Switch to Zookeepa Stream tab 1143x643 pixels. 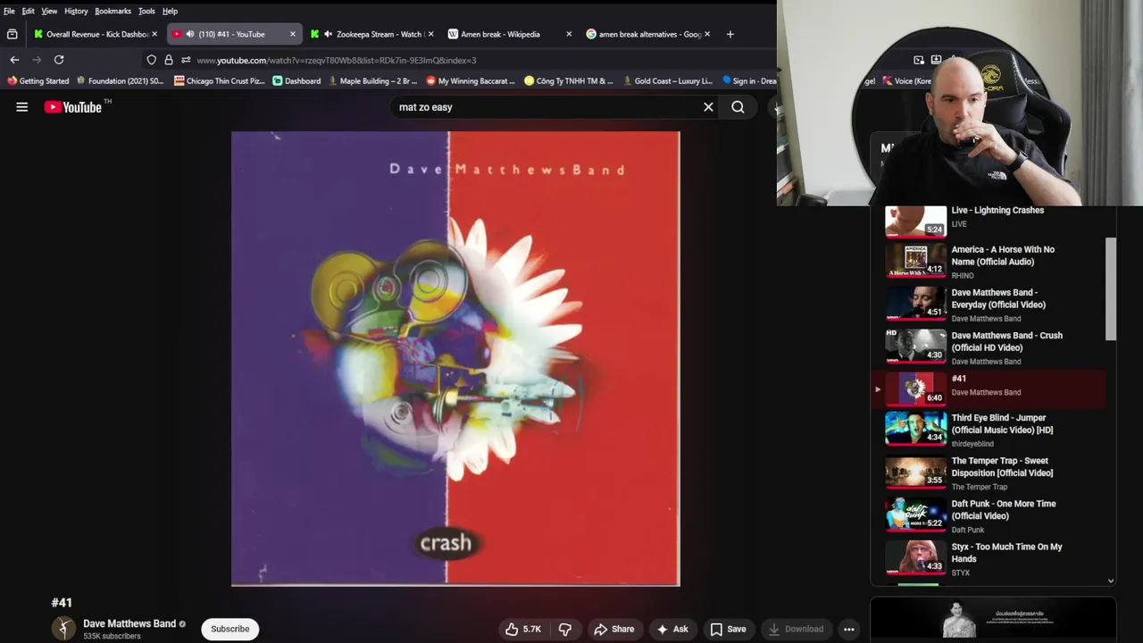pos(372,34)
